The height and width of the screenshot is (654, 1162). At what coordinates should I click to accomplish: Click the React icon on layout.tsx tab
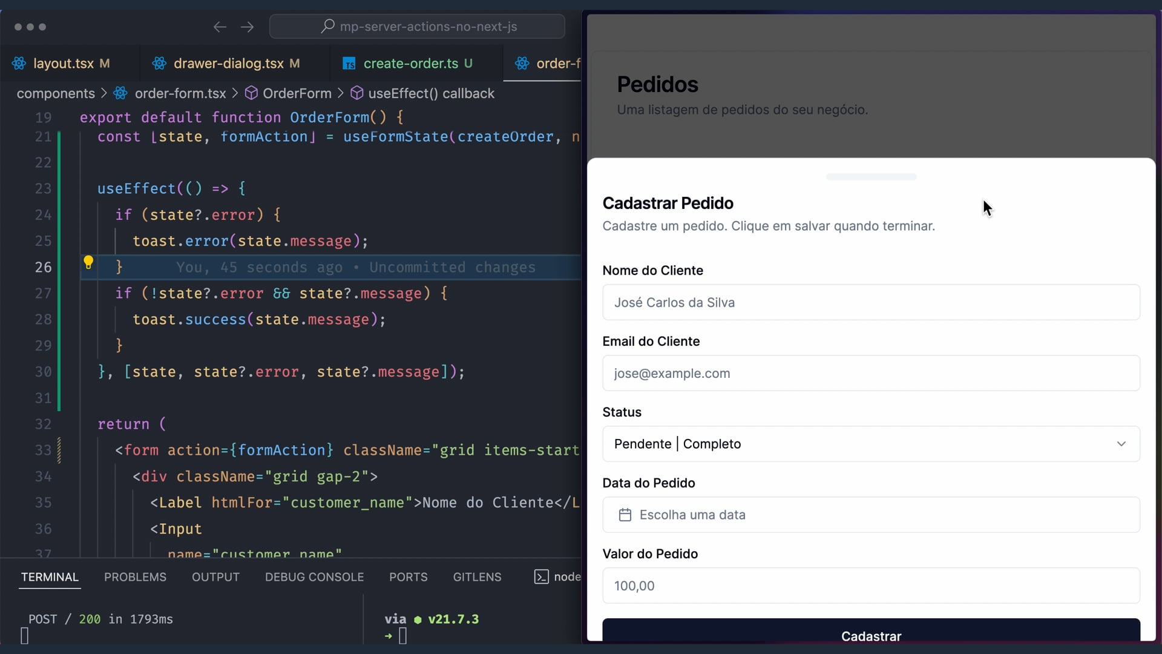pyautogui.click(x=19, y=64)
